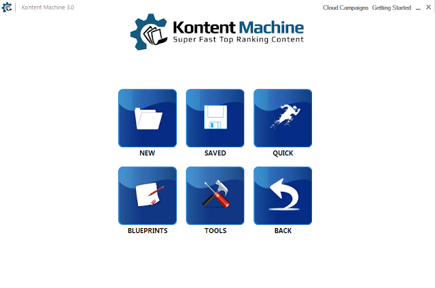Click the BLUEPRINTS label text
435x288 pixels.
[147, 231]
